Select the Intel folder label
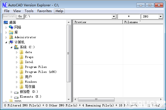Screen dimensions: 166x110 click(29, 62)
